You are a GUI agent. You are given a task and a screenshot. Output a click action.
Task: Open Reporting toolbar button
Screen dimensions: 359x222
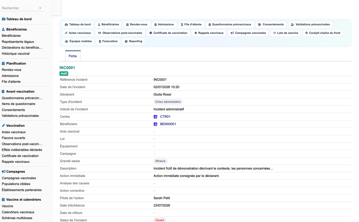pos(133,41)
